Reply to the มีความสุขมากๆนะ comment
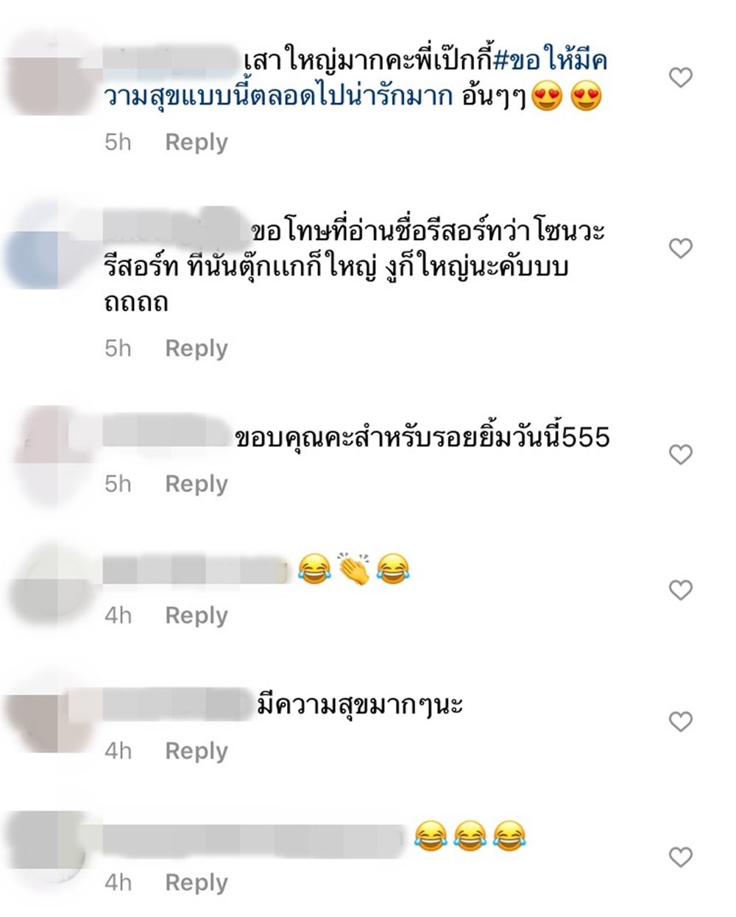Image resolution: width=736 pixels, height=917 pixels. 197,751
